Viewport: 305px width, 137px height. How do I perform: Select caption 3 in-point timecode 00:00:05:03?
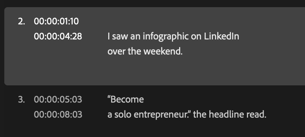[x=58, y=99]
